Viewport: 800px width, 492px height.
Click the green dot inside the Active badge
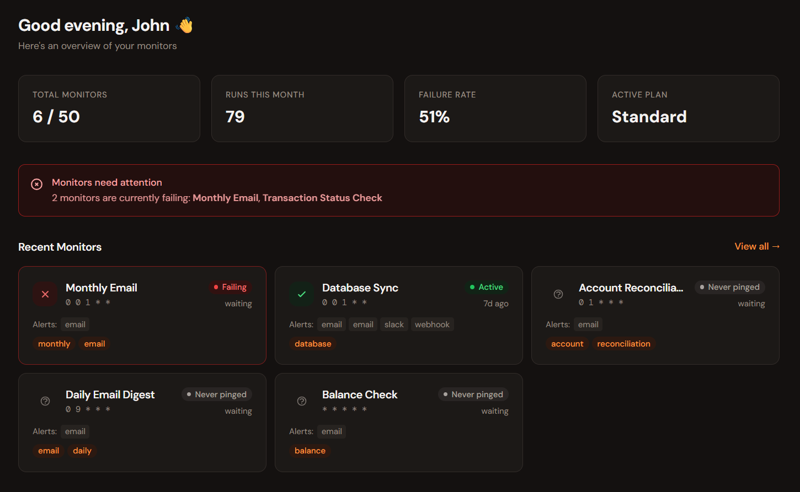(472, 287)
